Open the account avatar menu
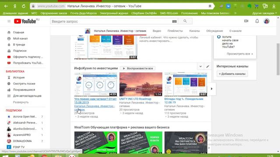Screen dimensions: 280x157 click(266, 21)
